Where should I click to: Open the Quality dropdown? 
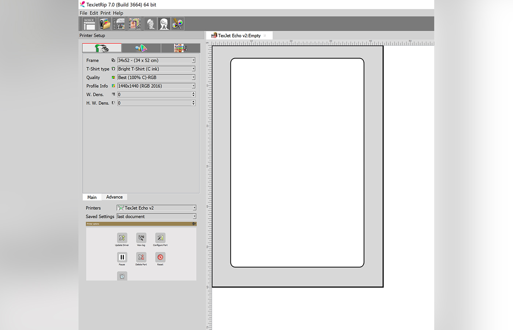click(193, 77)
